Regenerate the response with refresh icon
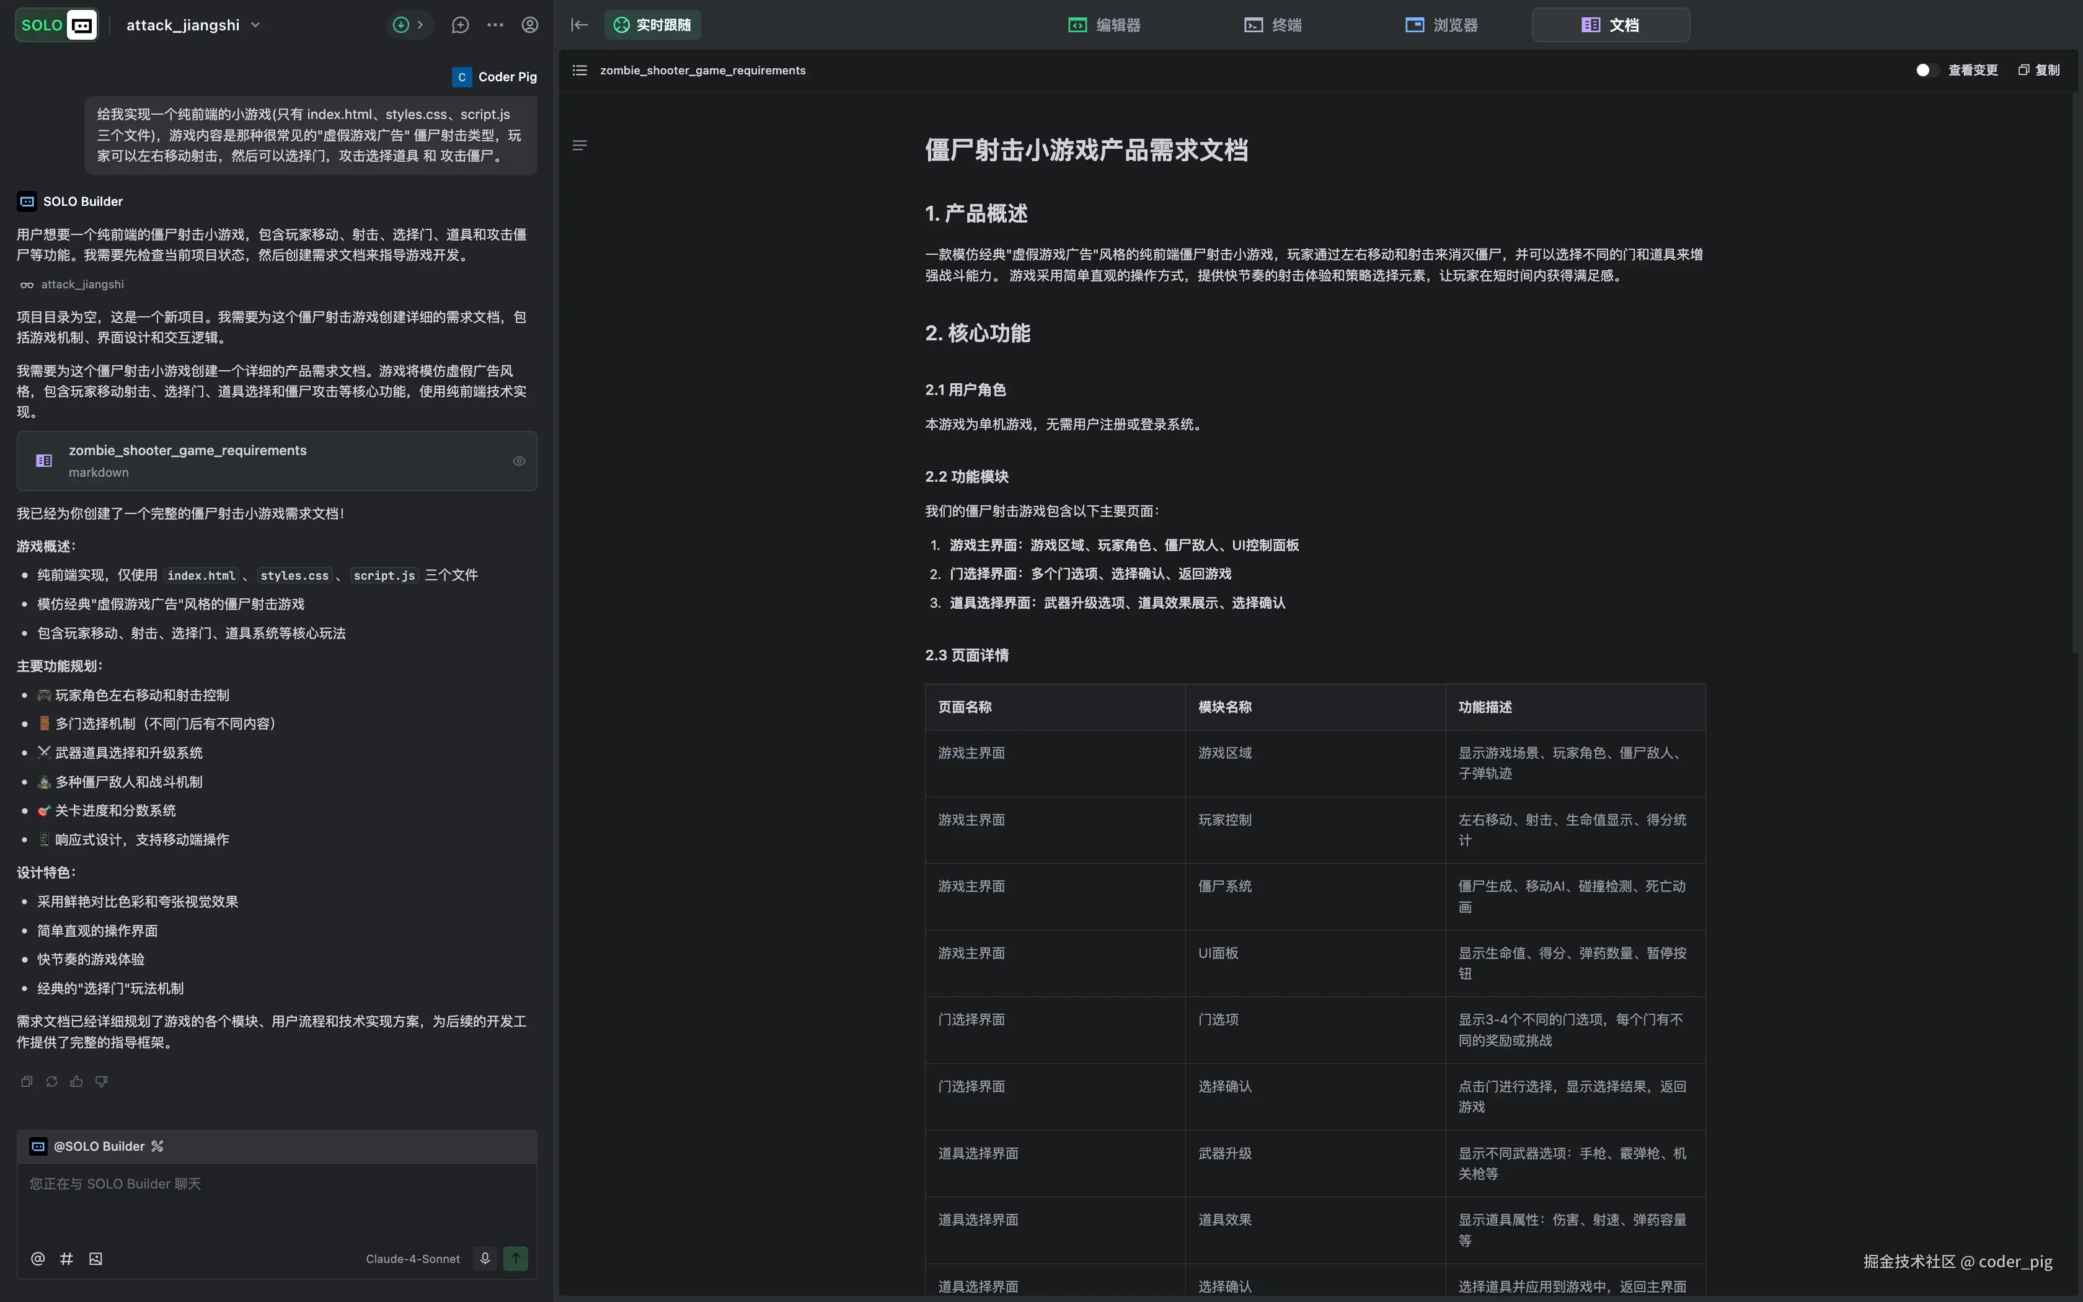The width and height of the screenshot is (2083, 1302). [x=51, y=1081]
